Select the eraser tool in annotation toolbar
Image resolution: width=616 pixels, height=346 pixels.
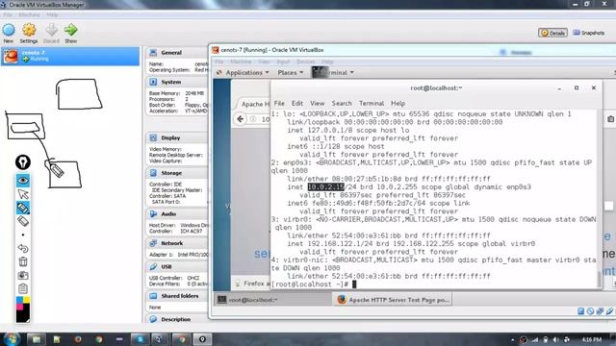(x=23, y=221)
